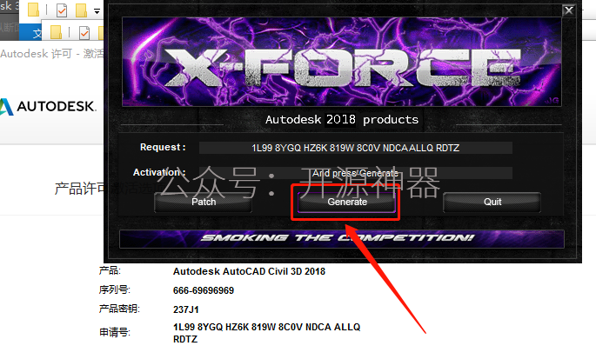Click the product key value 237J1
The height and width of the screenshot is (359, 596).
click(186, 309)
